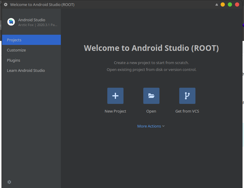This screenshot has width=244, height=188.
Task: Close window with red button
Action: (237, 4)
